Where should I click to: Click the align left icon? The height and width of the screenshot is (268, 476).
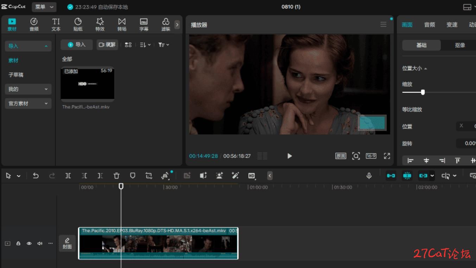pos(410,161)
